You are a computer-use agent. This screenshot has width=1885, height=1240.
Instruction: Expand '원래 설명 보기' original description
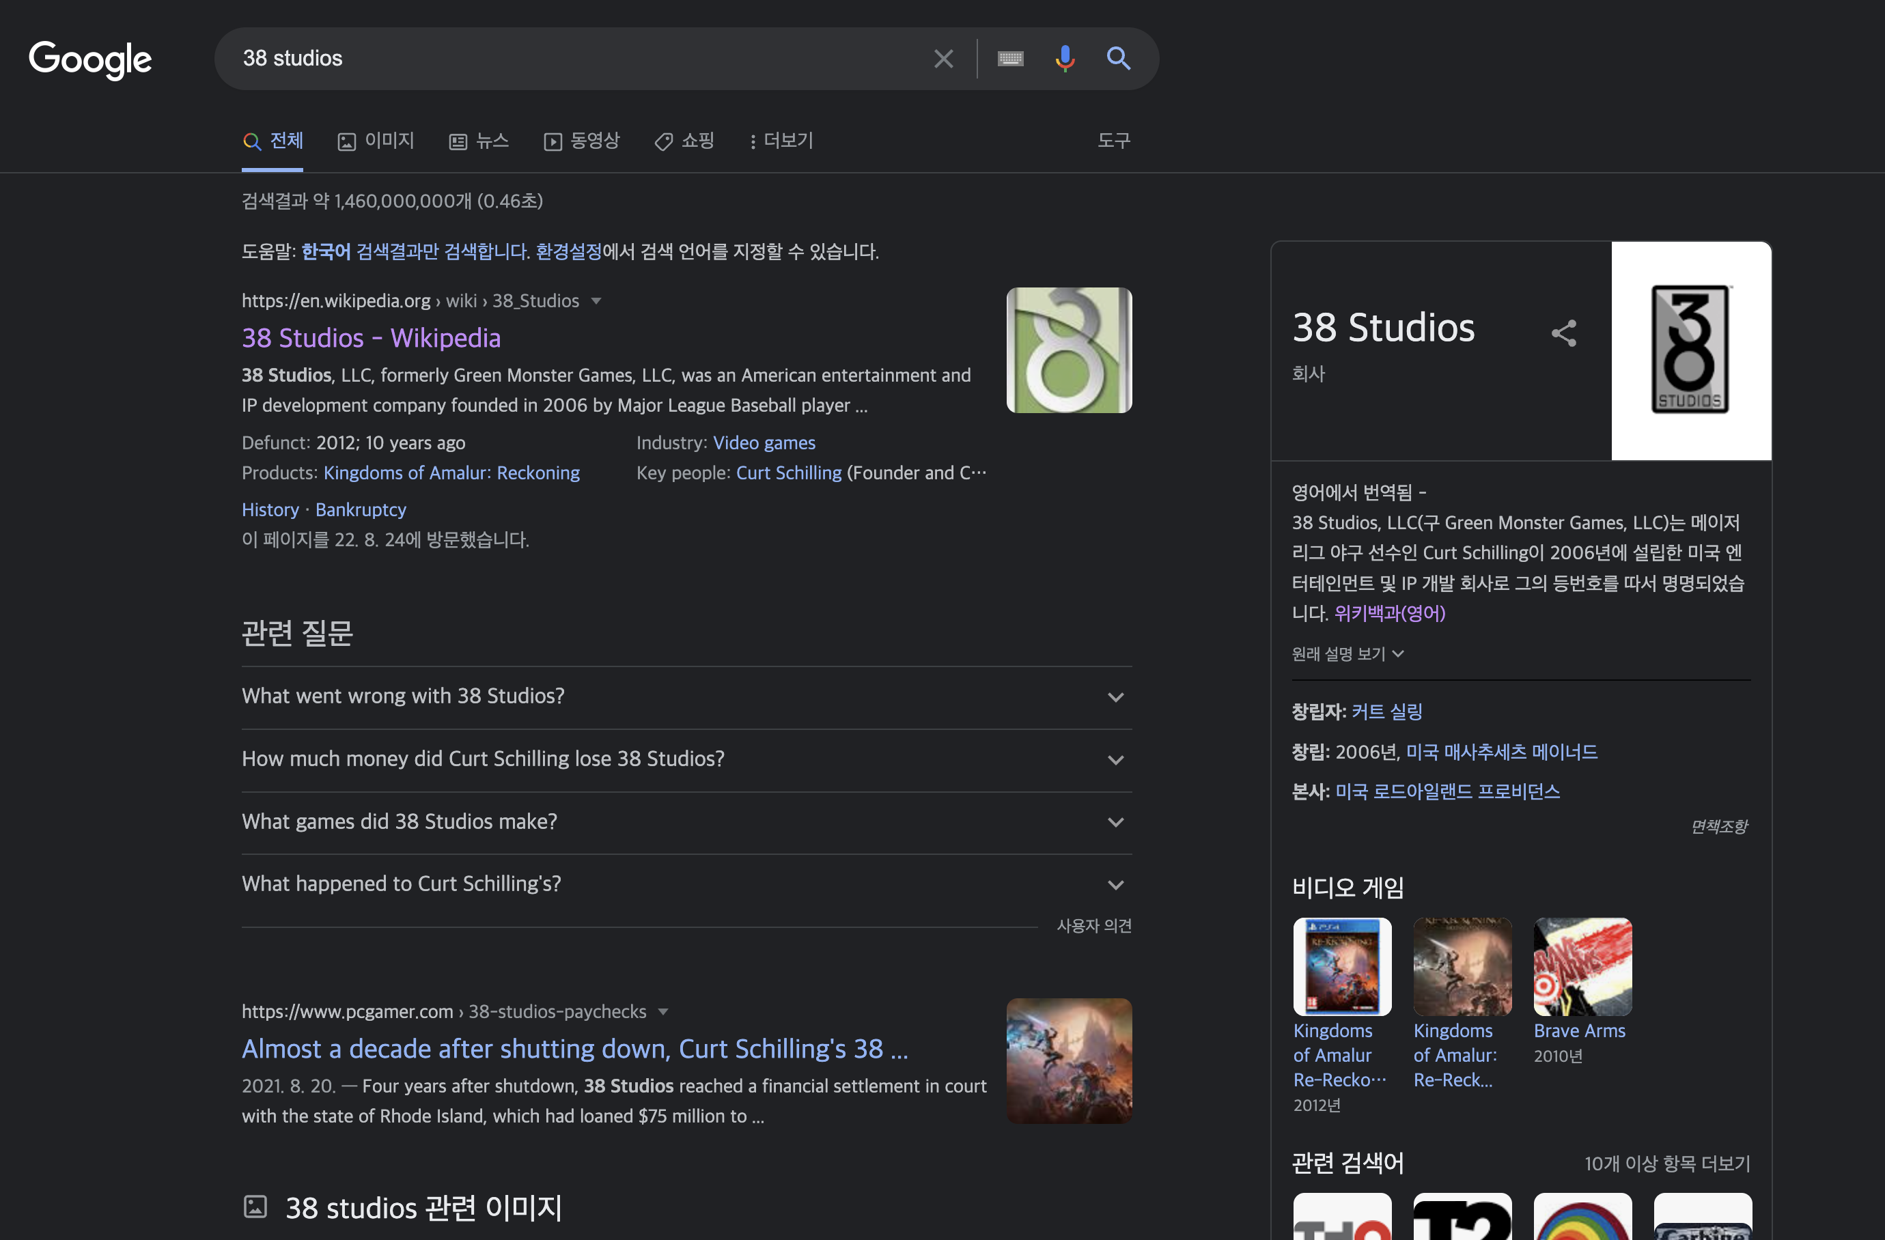(1346, 654)
